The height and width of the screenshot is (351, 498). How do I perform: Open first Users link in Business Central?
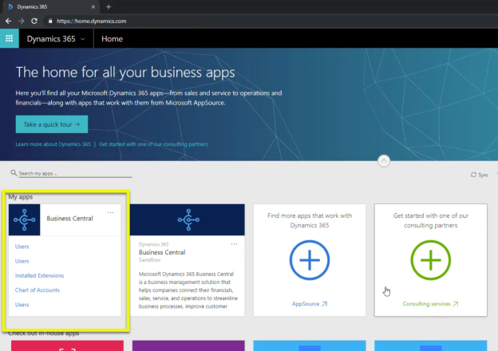pyautogui.click(x=22, y=246)
